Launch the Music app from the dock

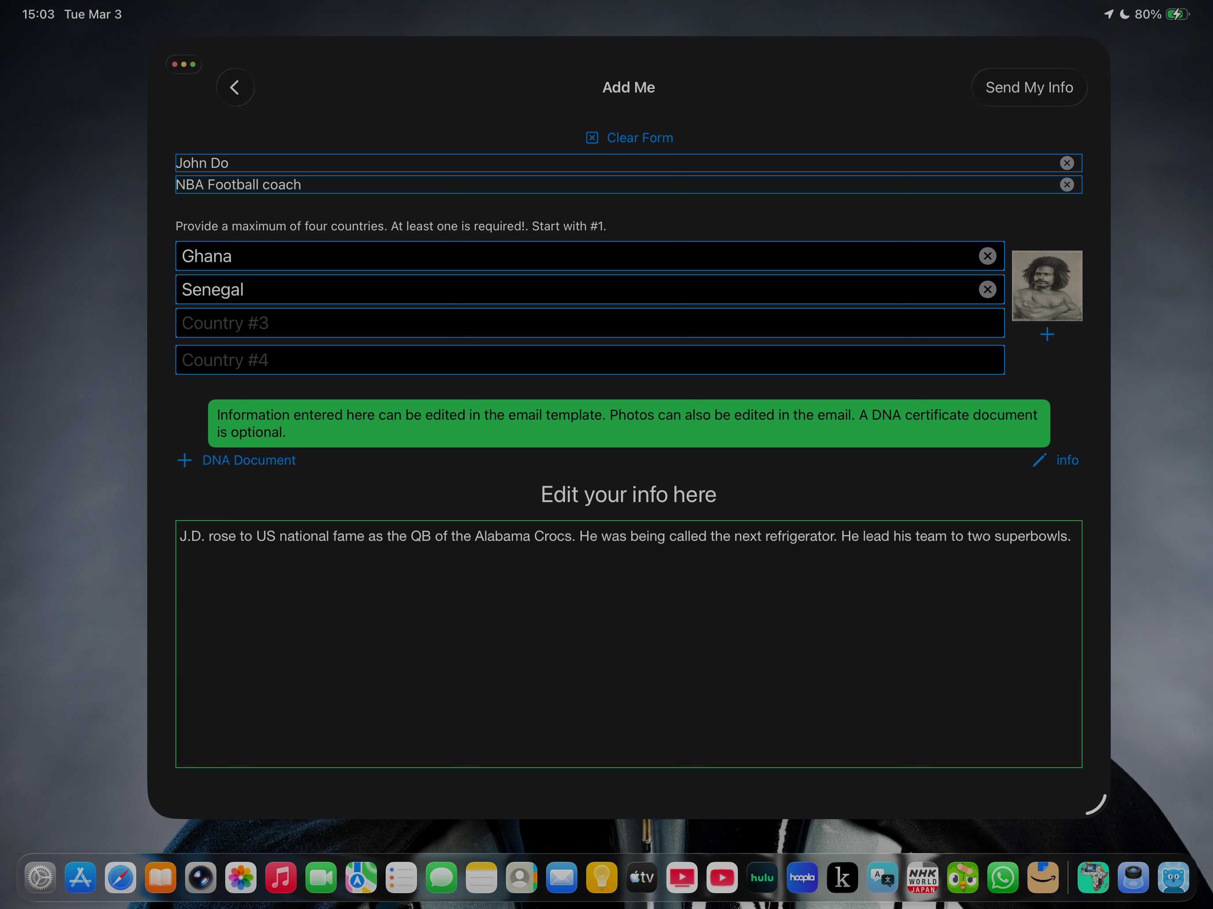point(281,878)
